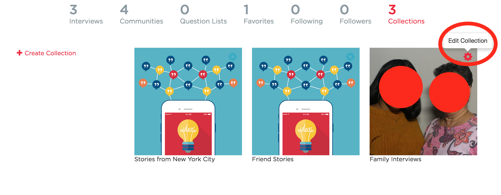Go to the Following tab
The height and width of the screenshot is (195, 501).
307,14
